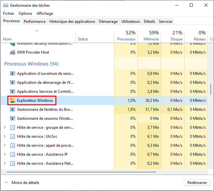Open the Fichier menu
Image resolution: width=214 pixels, height=191 pixels.
coord(8,13)
